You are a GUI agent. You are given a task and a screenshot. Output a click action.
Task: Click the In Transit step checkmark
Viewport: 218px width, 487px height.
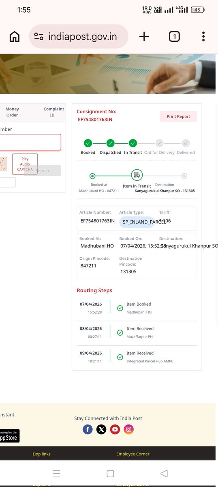(x=133, y=143)
